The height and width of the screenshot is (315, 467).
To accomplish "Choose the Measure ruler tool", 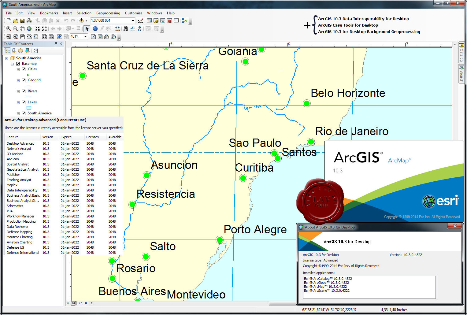I will coord(117,29).
